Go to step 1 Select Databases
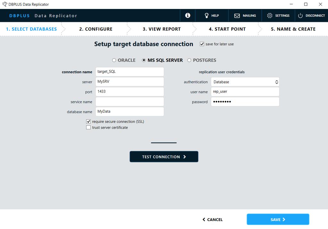The height and width of the screenshot is (229, 328). pos(31,29)
